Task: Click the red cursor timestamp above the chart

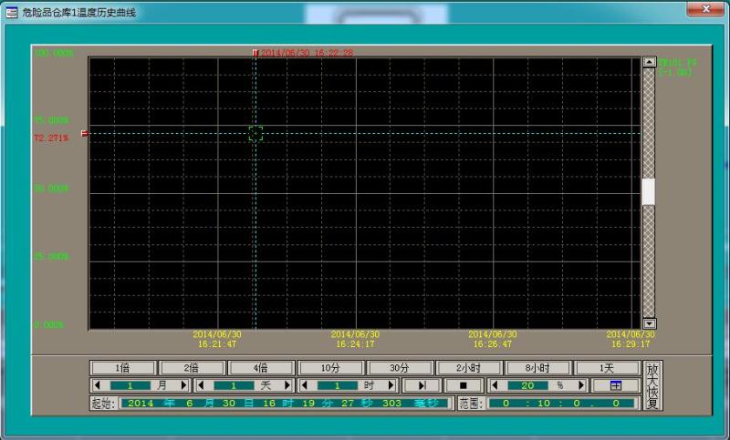Action: pyautogui.click(x=307, y=53)
